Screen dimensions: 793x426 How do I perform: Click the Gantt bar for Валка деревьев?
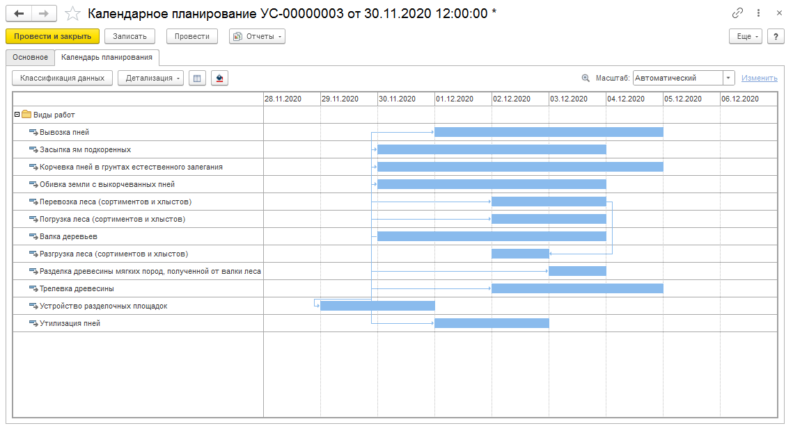point(492,236)
